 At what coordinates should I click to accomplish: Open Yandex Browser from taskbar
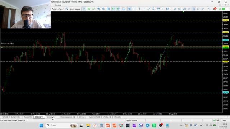pyautogui.click(x=95, y=125)
